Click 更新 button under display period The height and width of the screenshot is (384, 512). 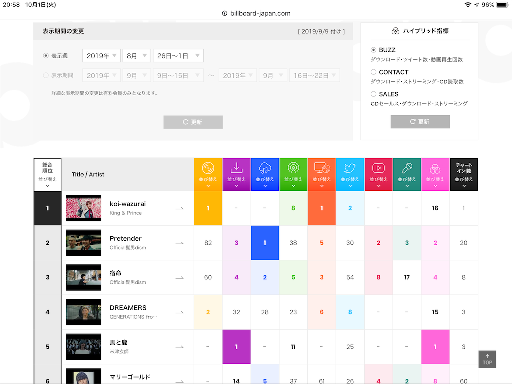click(193, 122)
